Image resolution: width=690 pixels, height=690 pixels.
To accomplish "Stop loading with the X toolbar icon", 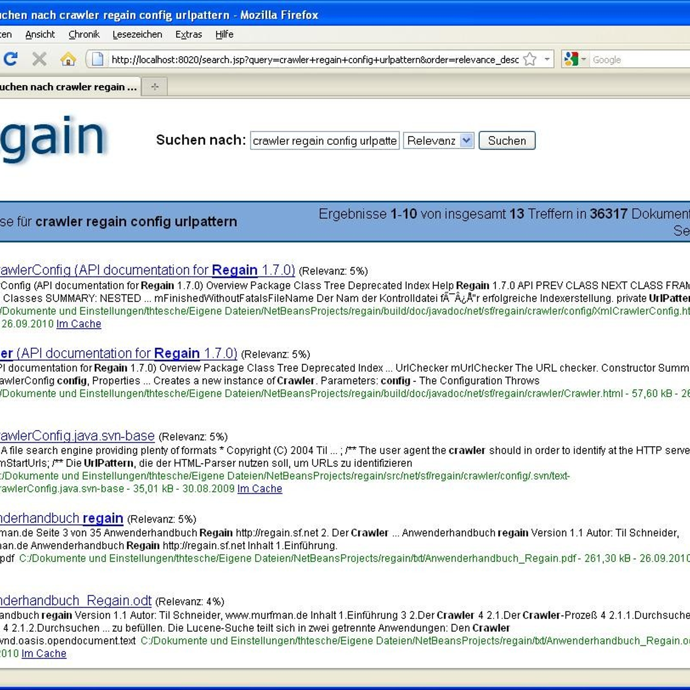I will (39, 59).
